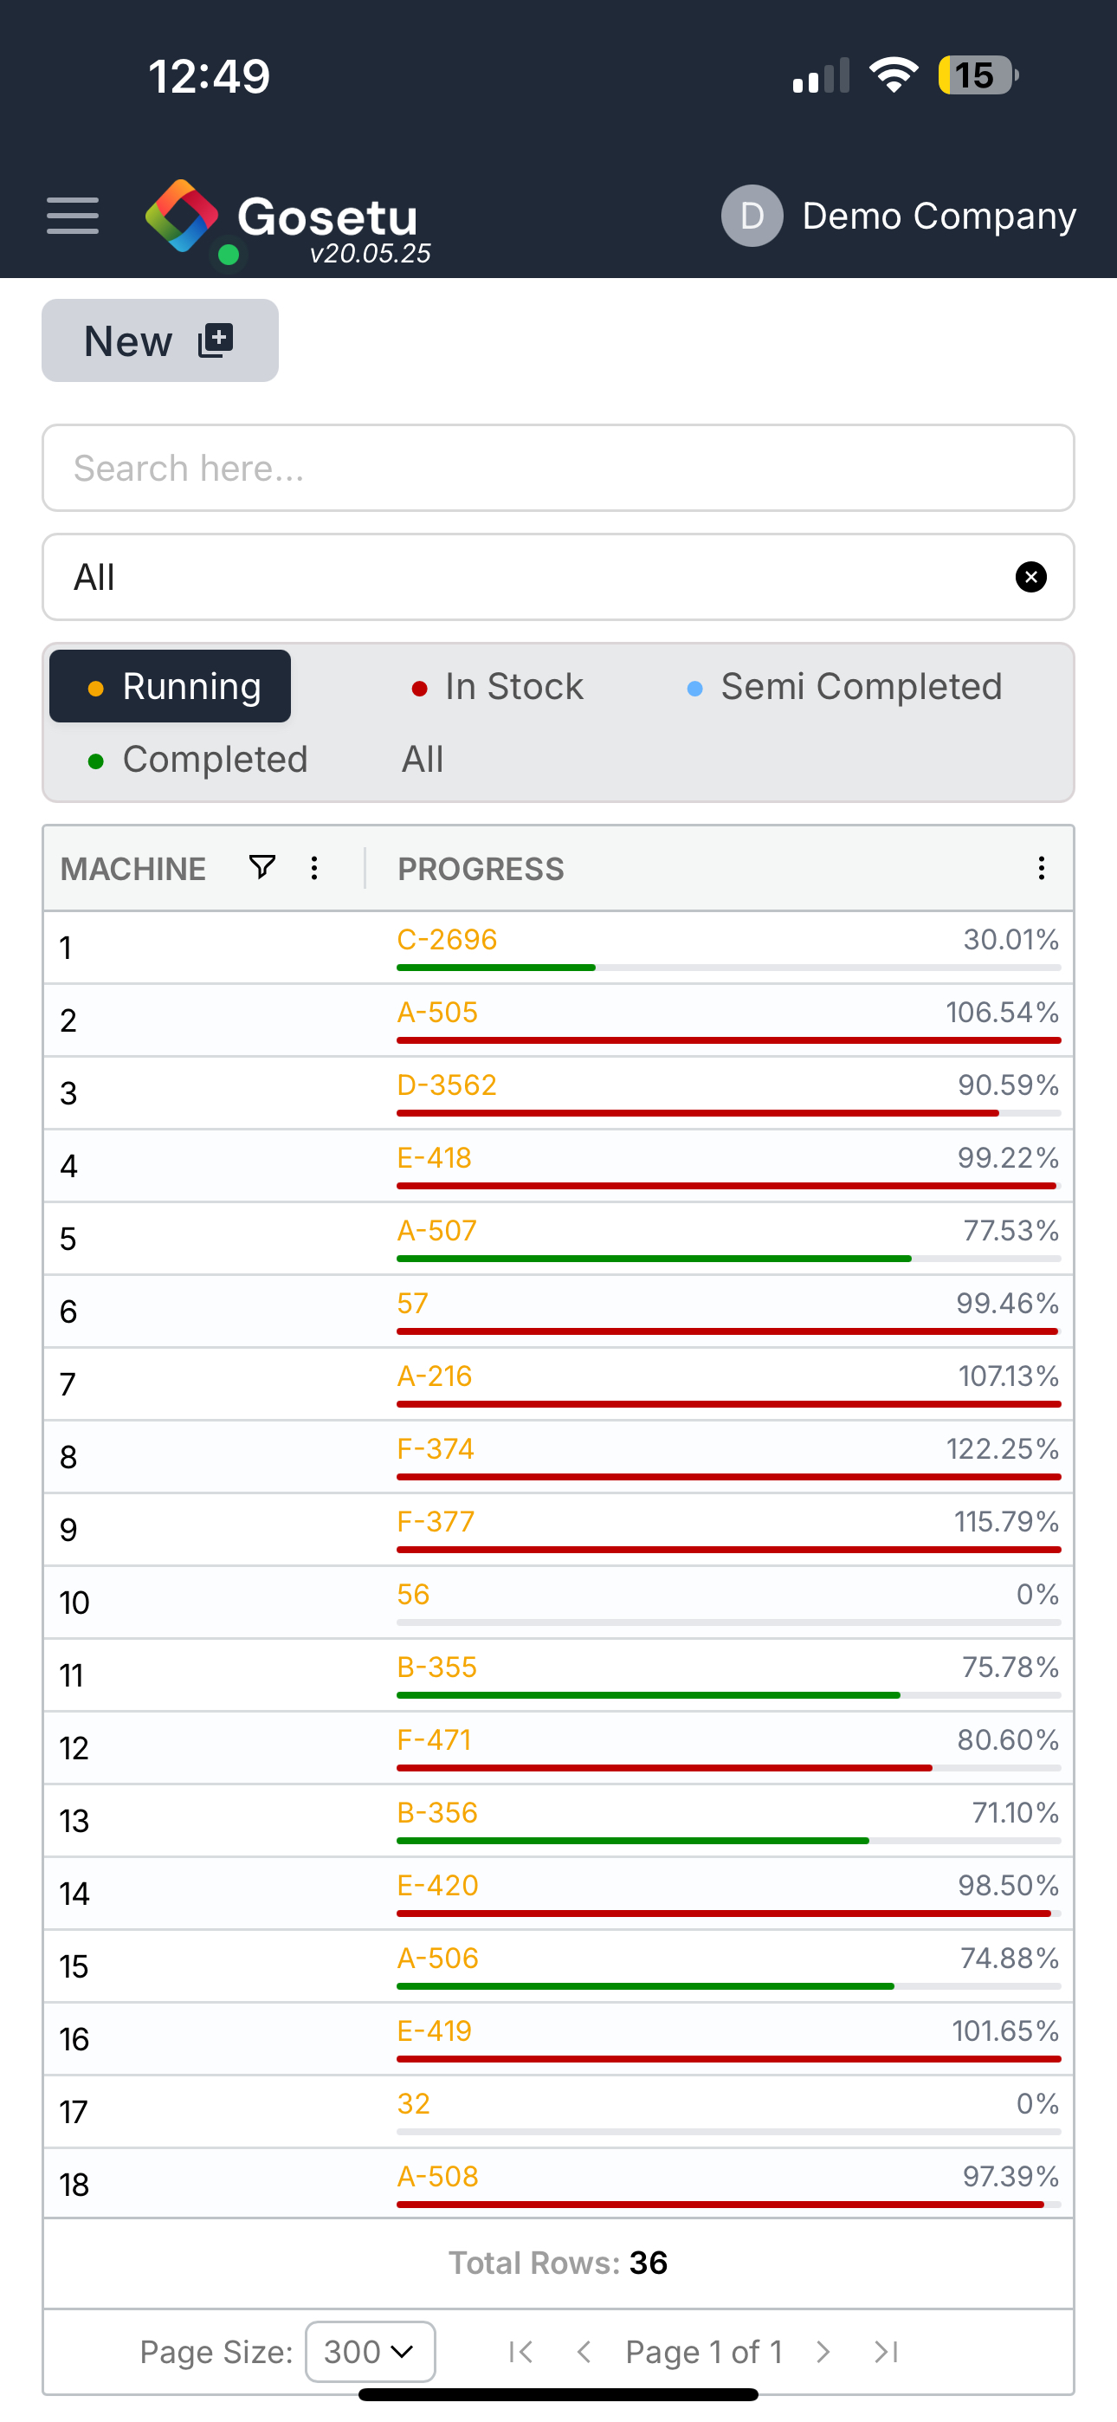This screenshot has height=2422, width=1117.
Task: Open order E-420 link
Action: 438,1885
